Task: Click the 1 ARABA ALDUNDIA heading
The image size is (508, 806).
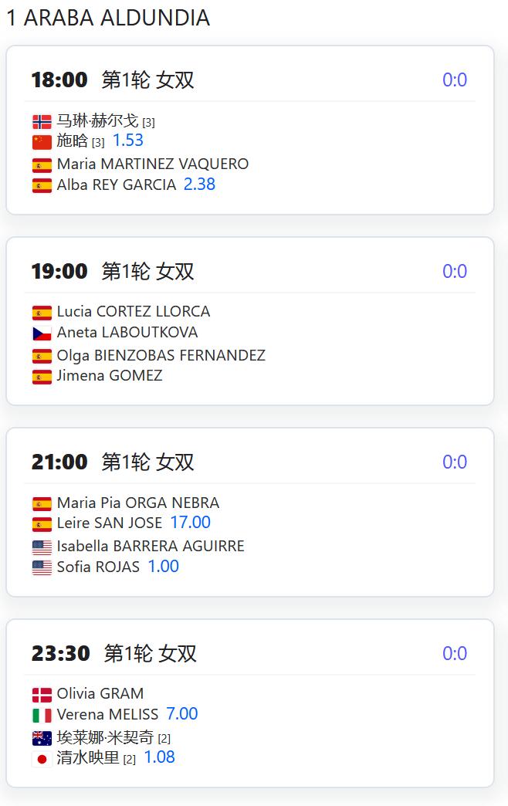Action: (x=109, y=18)
